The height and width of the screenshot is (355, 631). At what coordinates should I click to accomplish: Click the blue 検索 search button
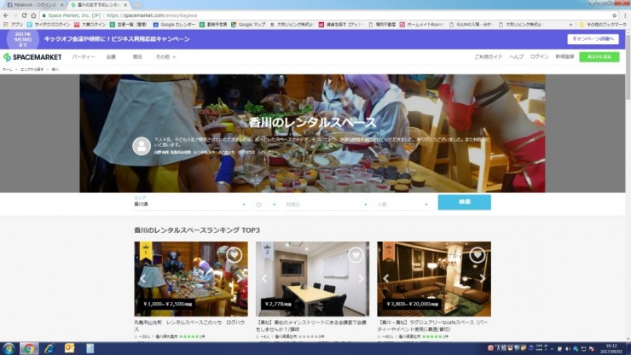pos(465,202)
